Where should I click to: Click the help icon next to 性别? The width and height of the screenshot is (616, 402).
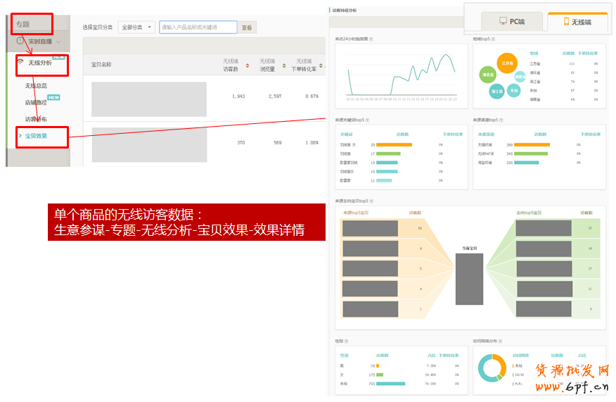[347, 341]
